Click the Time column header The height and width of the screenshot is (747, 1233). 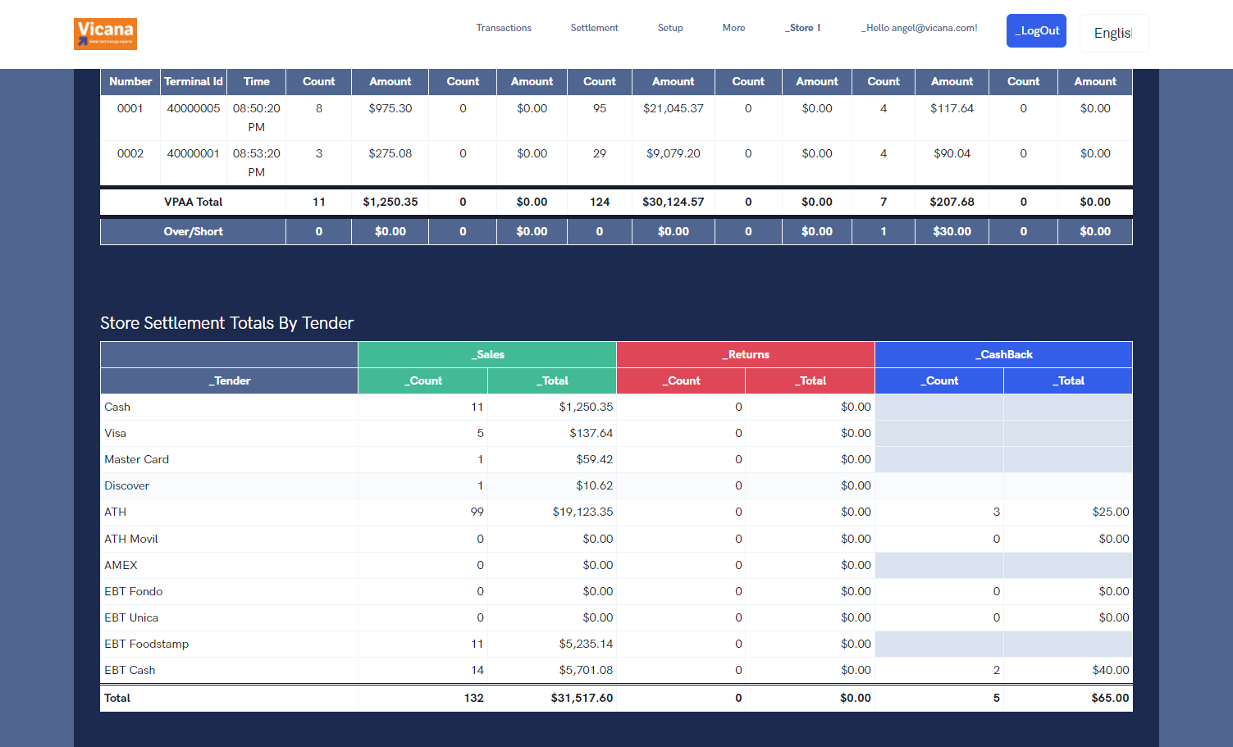[x=257, y=81]
